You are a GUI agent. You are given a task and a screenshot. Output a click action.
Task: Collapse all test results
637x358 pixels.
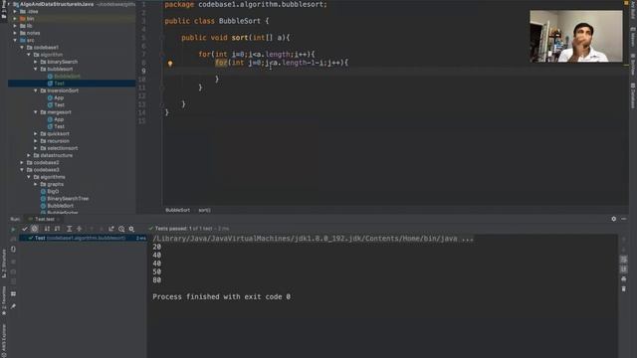click(x=80, y=229)
